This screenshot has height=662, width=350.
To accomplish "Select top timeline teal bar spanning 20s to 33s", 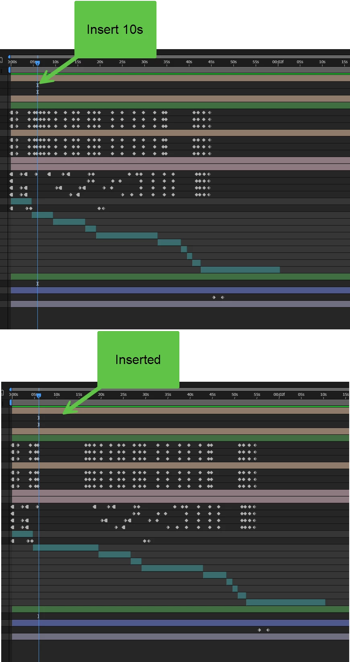I will click(127, 236).
